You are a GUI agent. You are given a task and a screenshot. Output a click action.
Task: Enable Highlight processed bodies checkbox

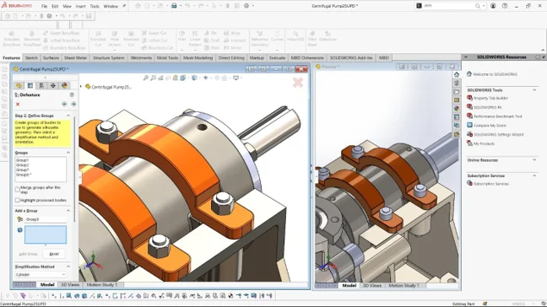(18, 201)
